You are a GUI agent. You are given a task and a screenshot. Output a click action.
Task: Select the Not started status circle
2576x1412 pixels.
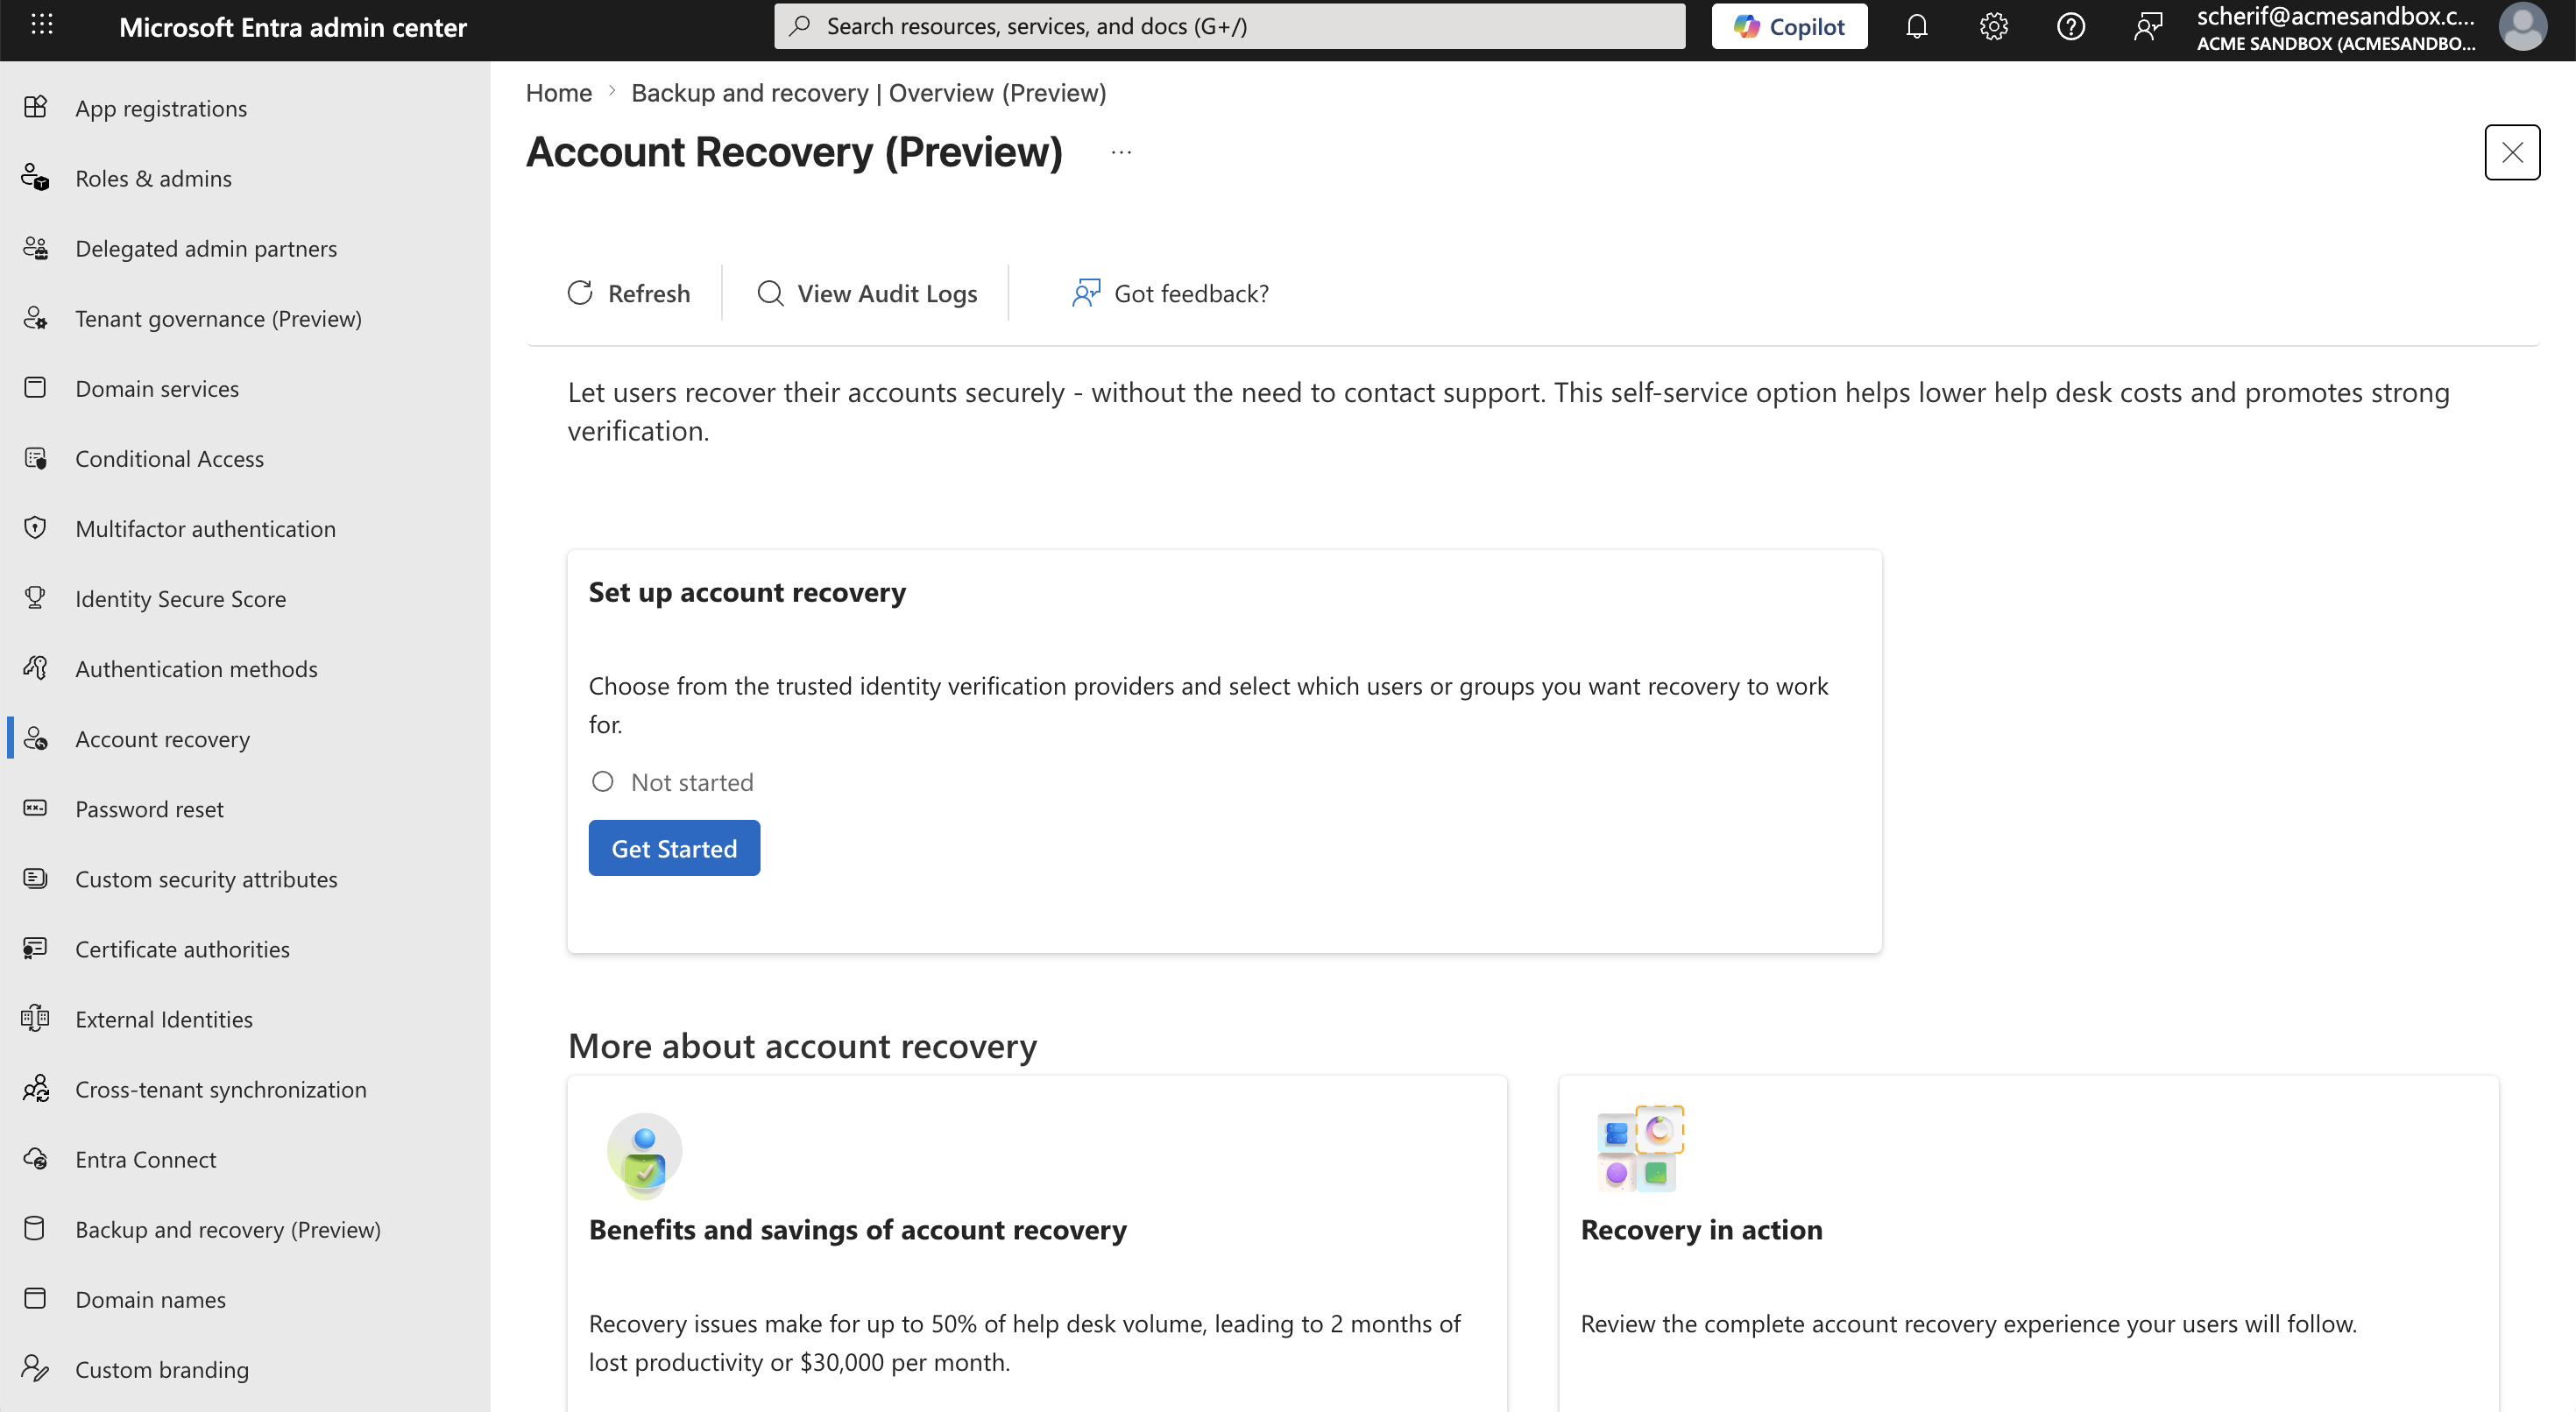(x=602, y=782)
